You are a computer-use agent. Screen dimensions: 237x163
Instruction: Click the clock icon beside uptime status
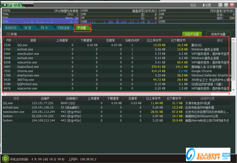point(5,159)
